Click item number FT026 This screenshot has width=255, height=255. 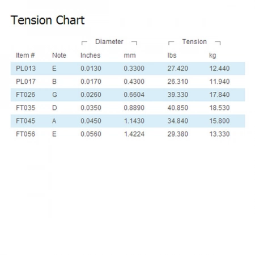(25, 95)
